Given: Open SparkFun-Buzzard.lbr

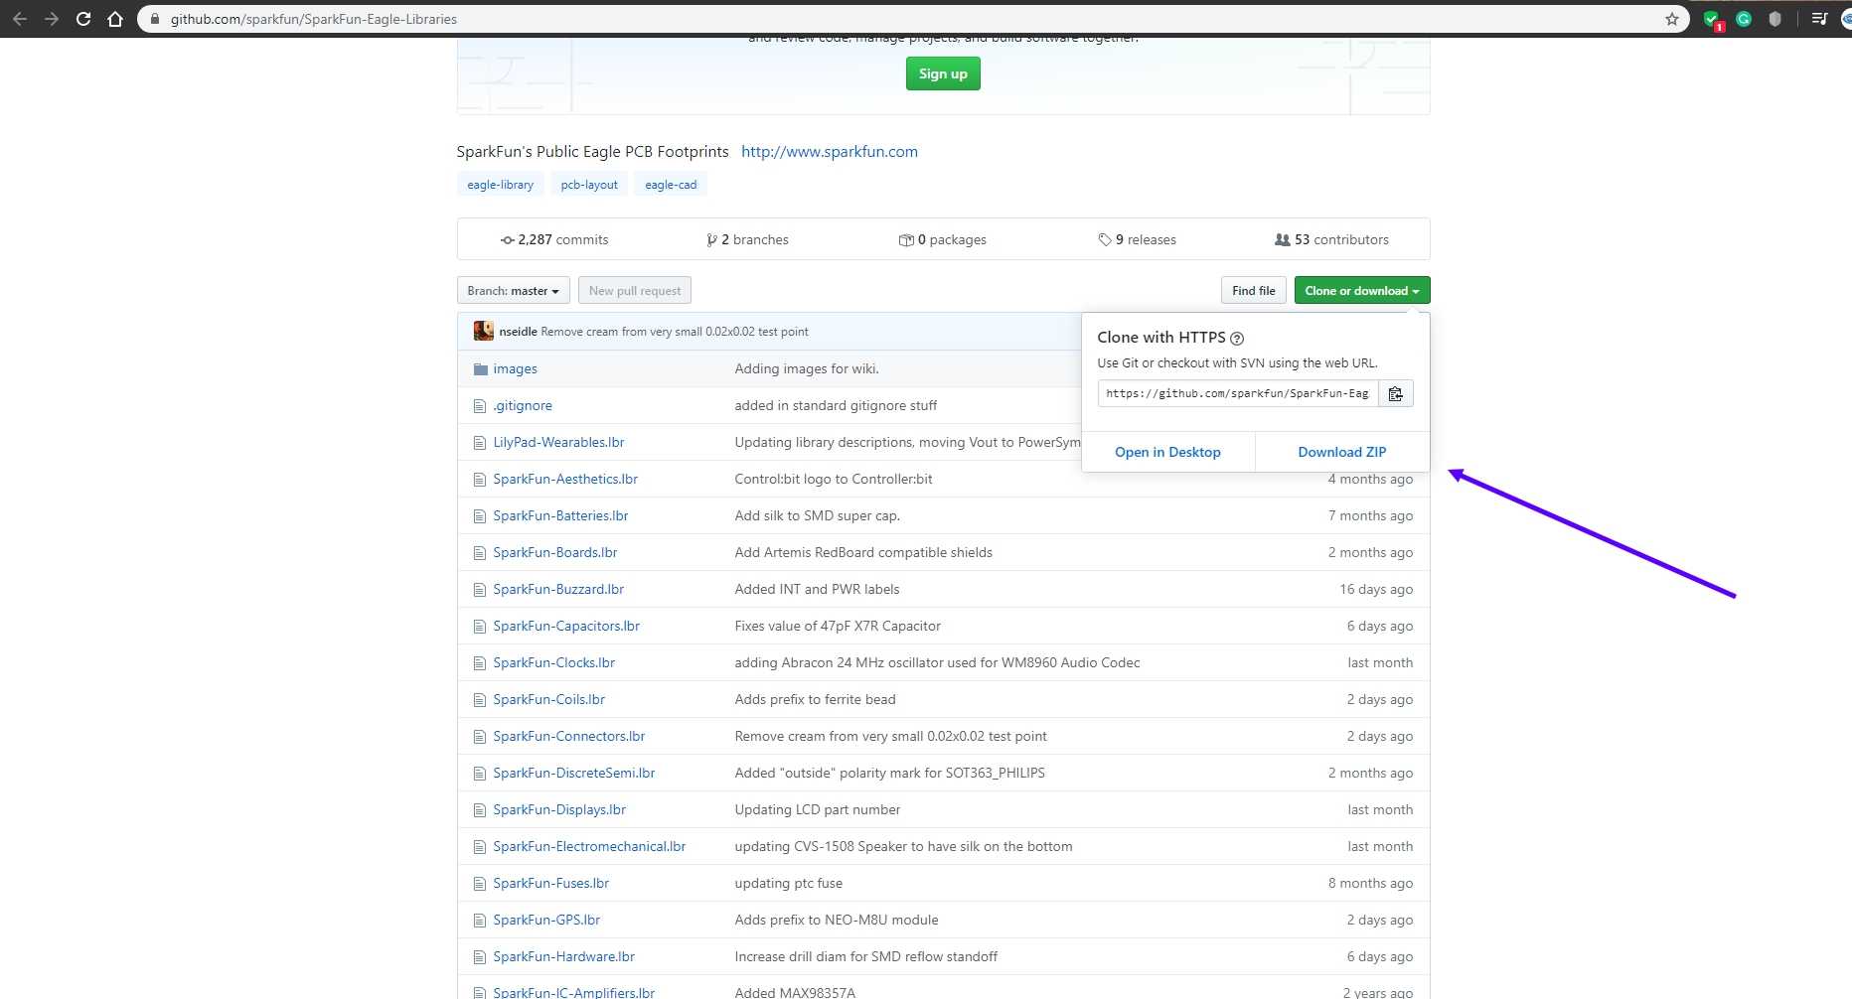Looking at the screenshot, I should coord(558,589).
